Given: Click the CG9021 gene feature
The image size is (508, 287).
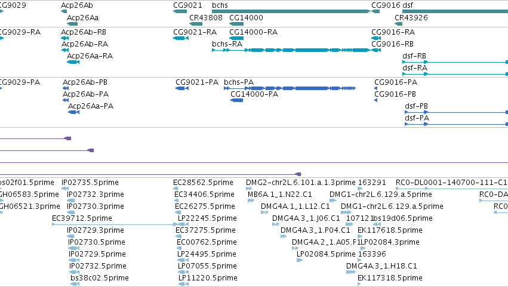Looking at the screenshot, I should click(180, 11).
